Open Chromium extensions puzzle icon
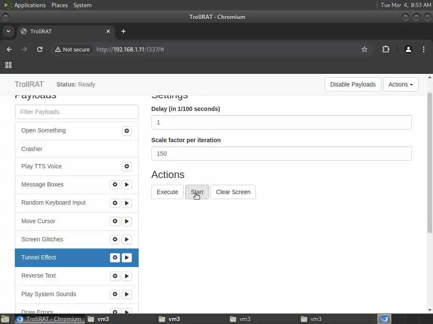The image size is (433, 324). coord(386,50)
